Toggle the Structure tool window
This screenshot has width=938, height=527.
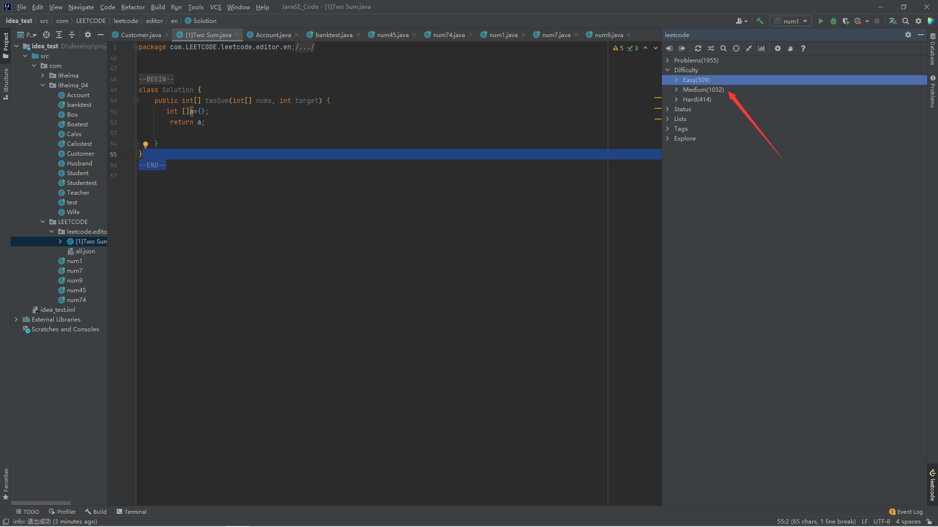6,83
